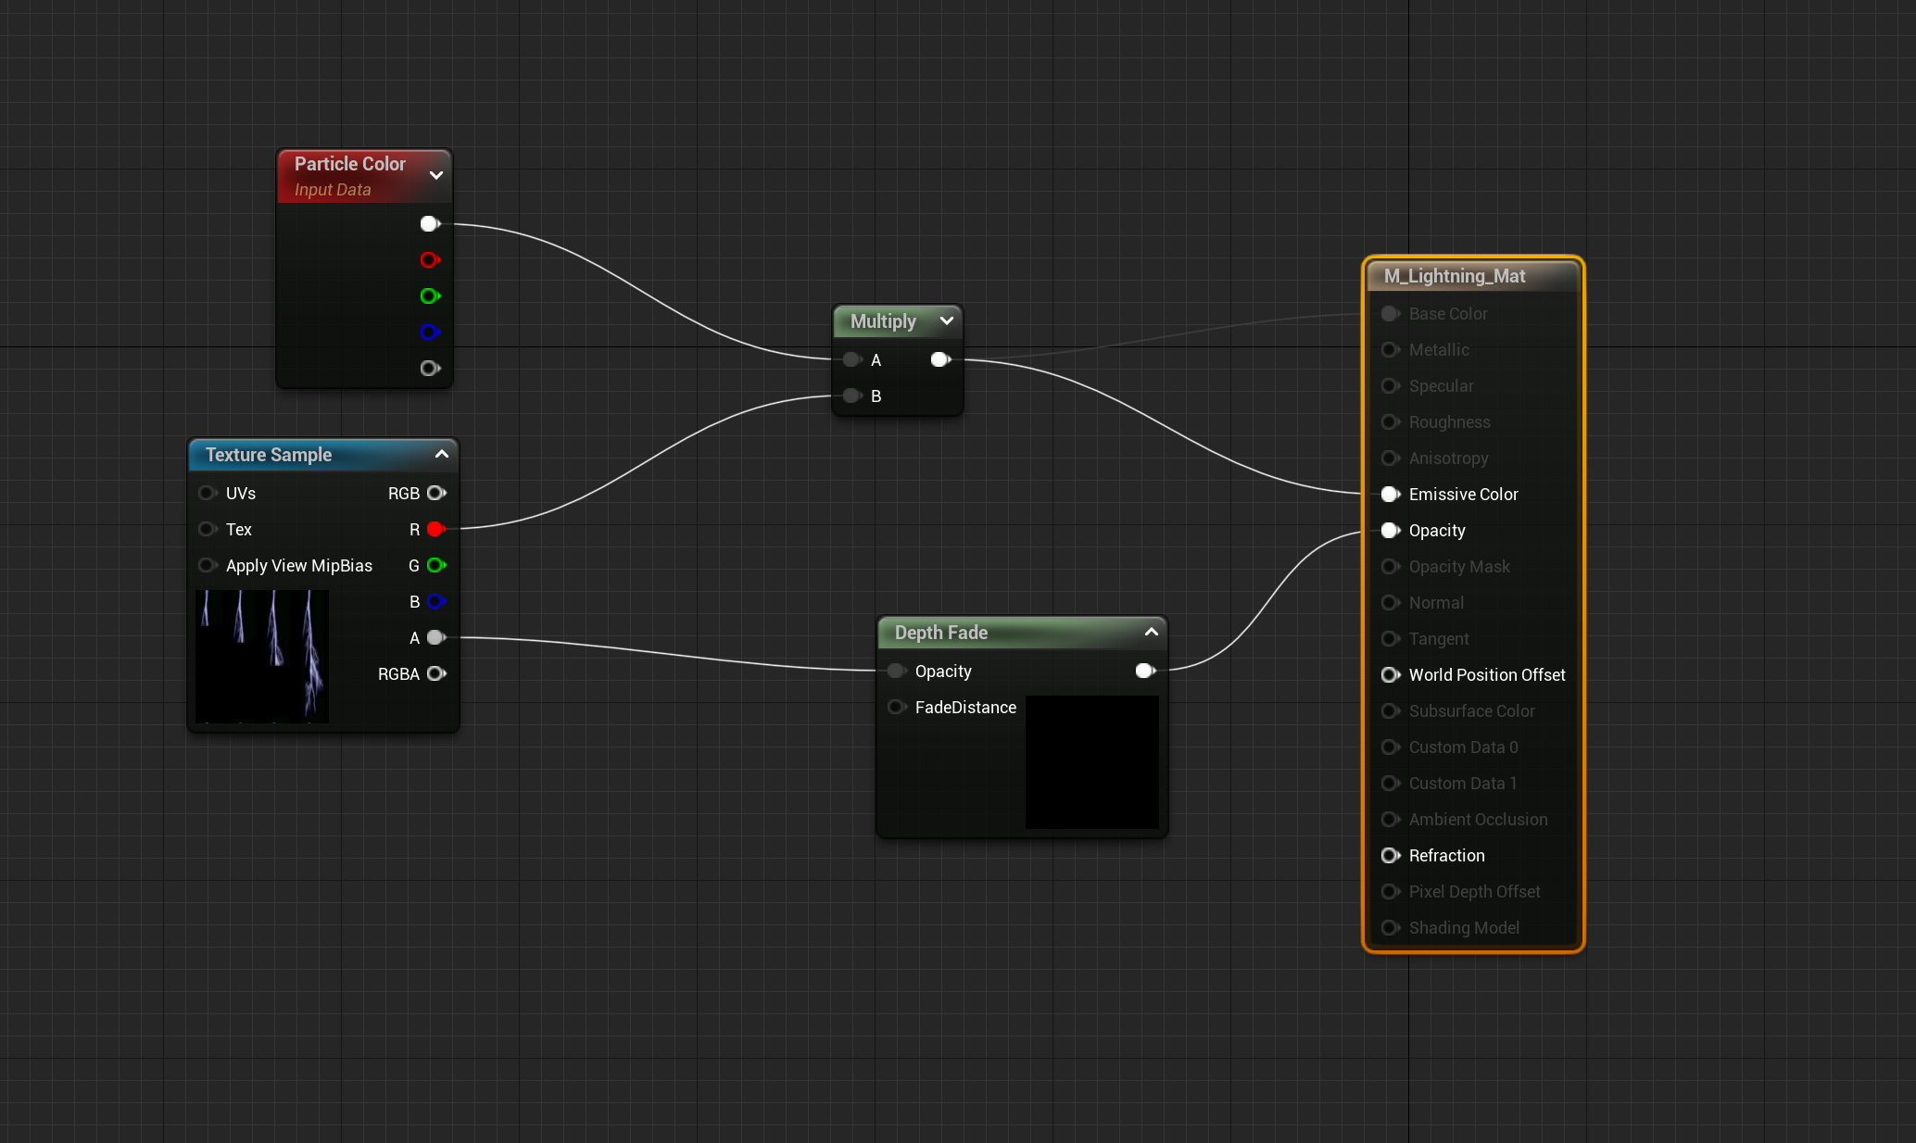Click the green G output pin on Texture Sample
Screen dimensions: 1916x1143
point(435,565)
